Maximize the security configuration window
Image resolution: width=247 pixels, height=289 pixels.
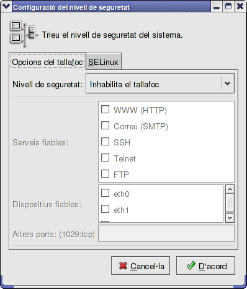pyautogui.click(x=228, y=7)
